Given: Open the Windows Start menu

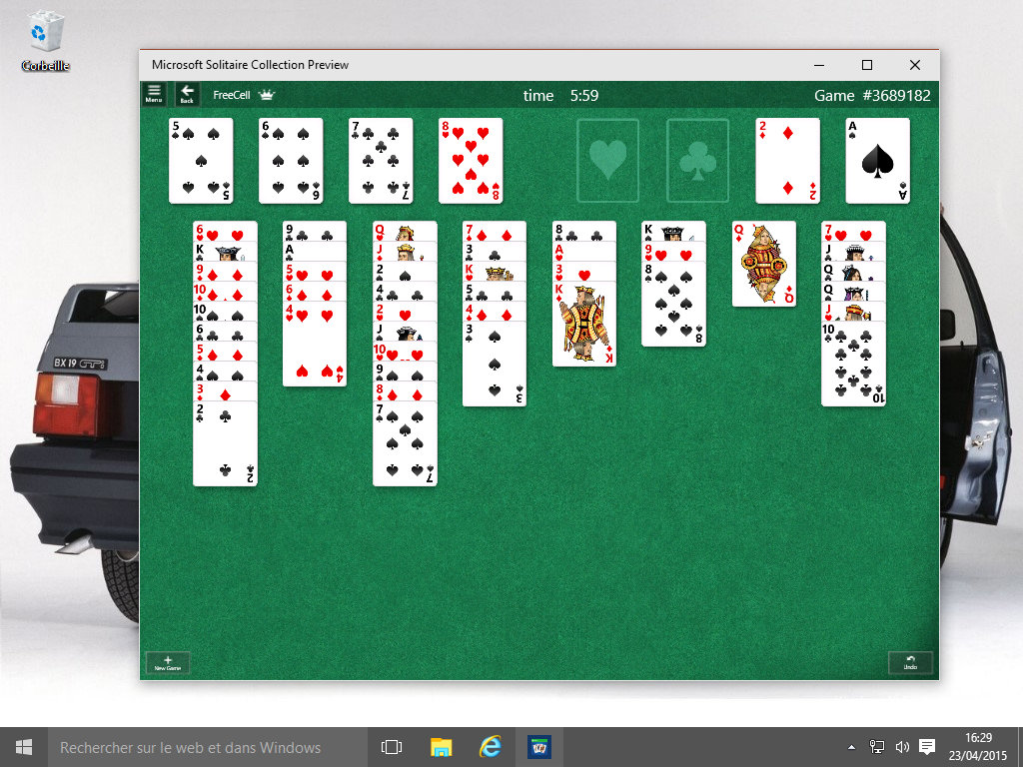Looking at the screenshot, I should click(x=24, y=747).
